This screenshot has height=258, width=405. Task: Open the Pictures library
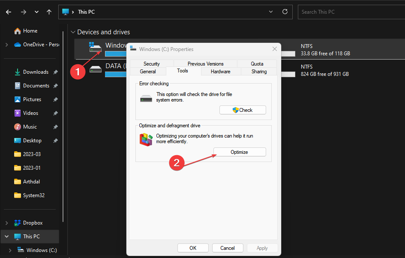click(x=32, y=99)
